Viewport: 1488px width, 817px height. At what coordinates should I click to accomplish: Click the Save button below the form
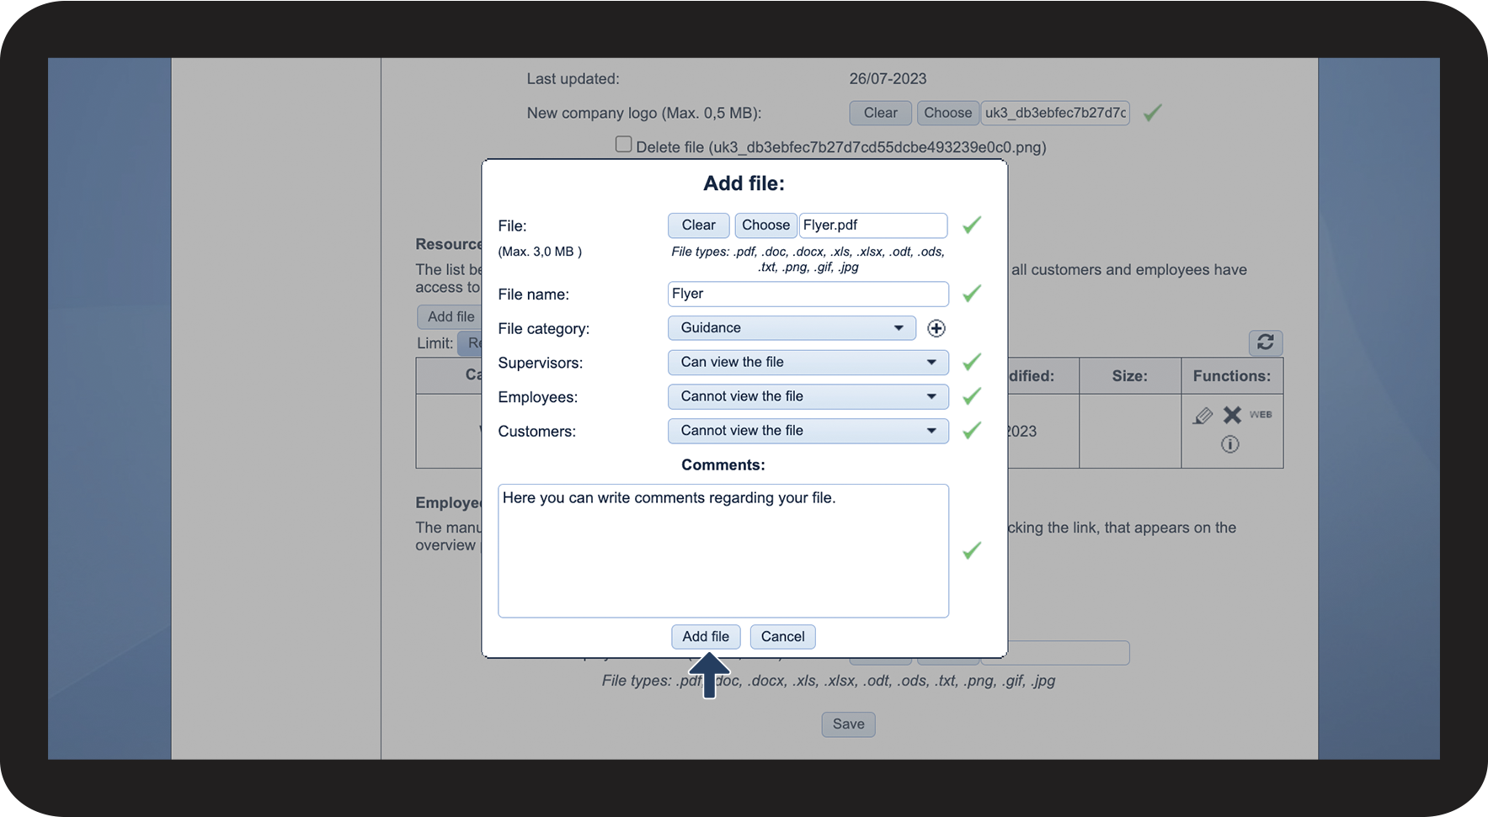click(x=848, y=724)
